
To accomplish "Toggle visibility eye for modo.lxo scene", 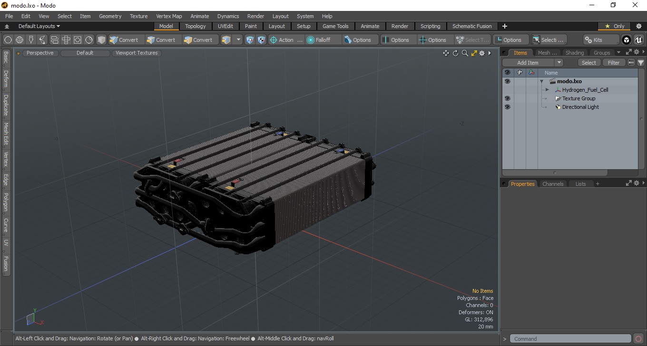I will (x=507, y=81).
